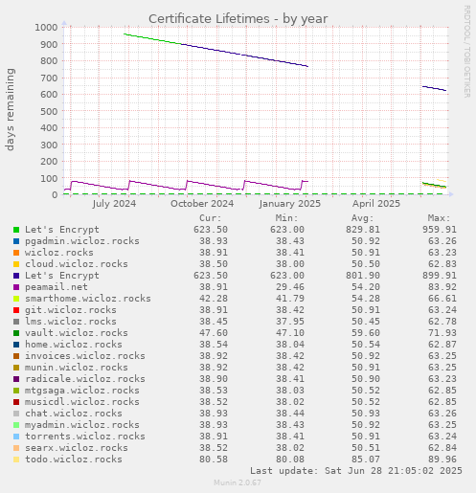Select the pgadmin.wicloz.rocks legend label

click(x=82, y=241)
